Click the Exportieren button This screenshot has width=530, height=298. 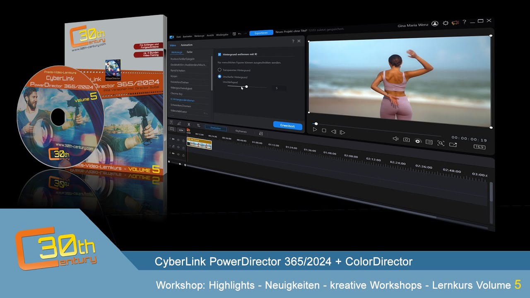[x=261, y=33]
